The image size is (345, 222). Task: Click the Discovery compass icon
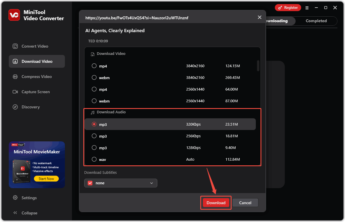15,107
